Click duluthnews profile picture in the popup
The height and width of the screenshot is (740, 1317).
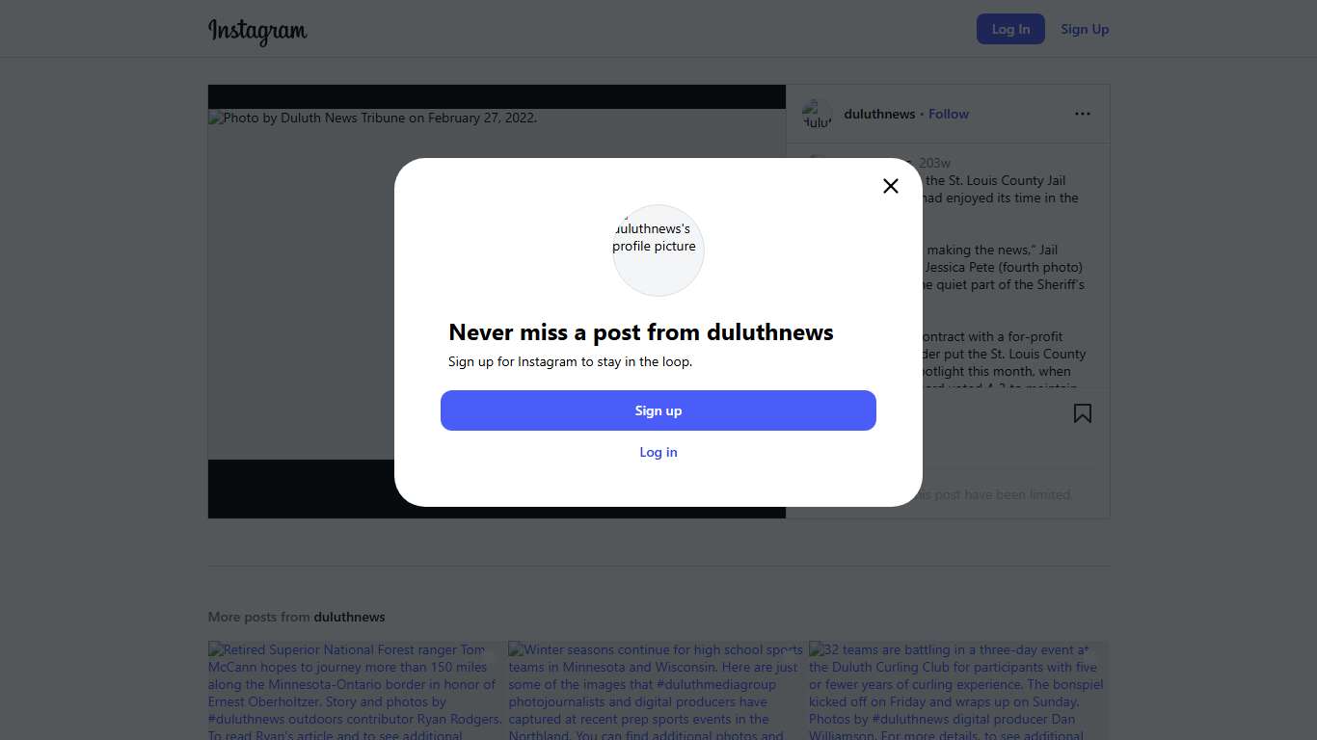point(658,250)
